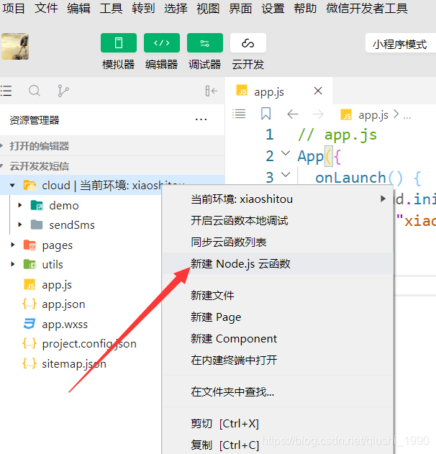Open the source control branch icon
This screenshot has width=436, height=454.
tap(63, 91)
